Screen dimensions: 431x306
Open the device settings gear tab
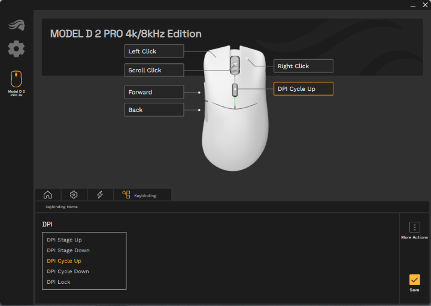74,195
